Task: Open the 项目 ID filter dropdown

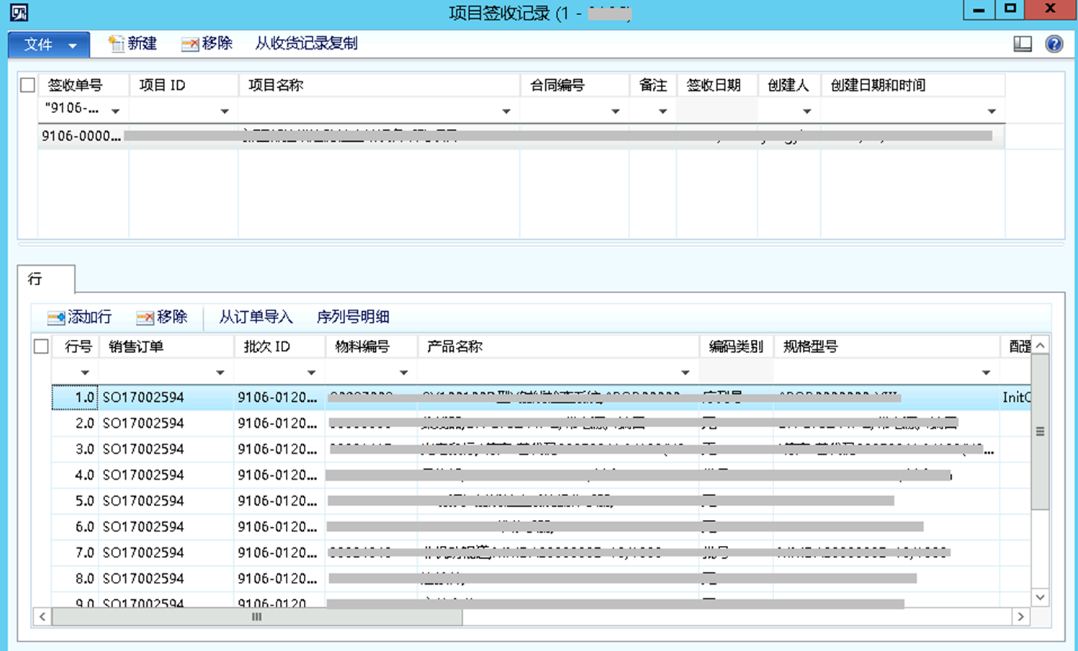Action: click(225, 112)
